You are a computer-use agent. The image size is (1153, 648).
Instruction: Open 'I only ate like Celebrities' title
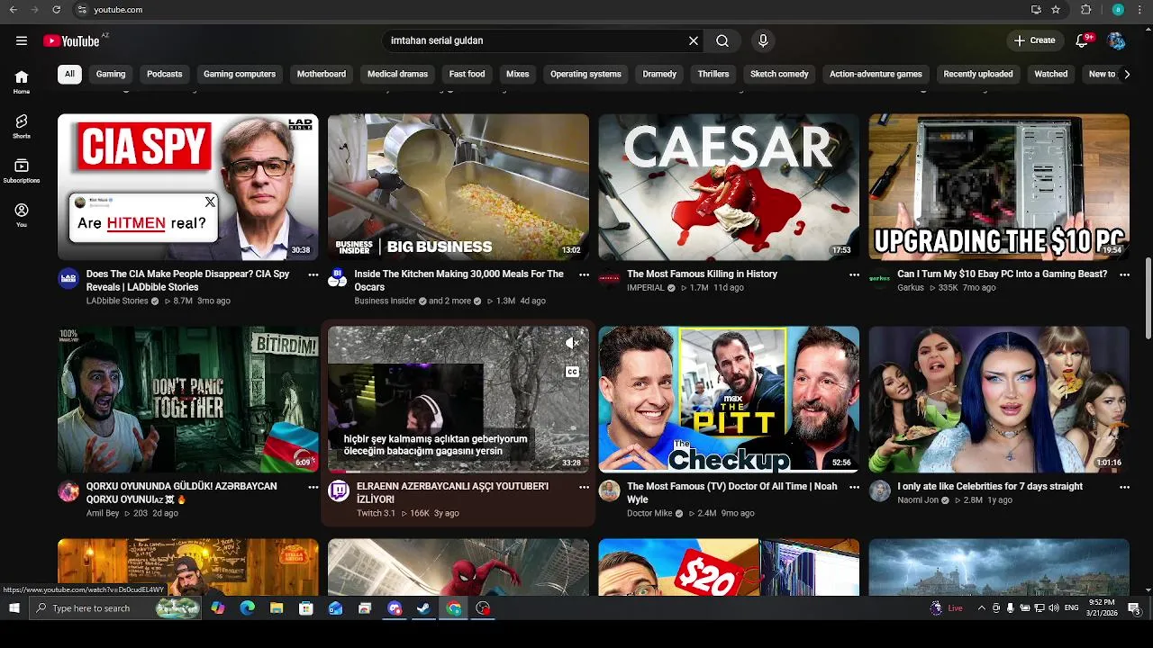point(990,487)
